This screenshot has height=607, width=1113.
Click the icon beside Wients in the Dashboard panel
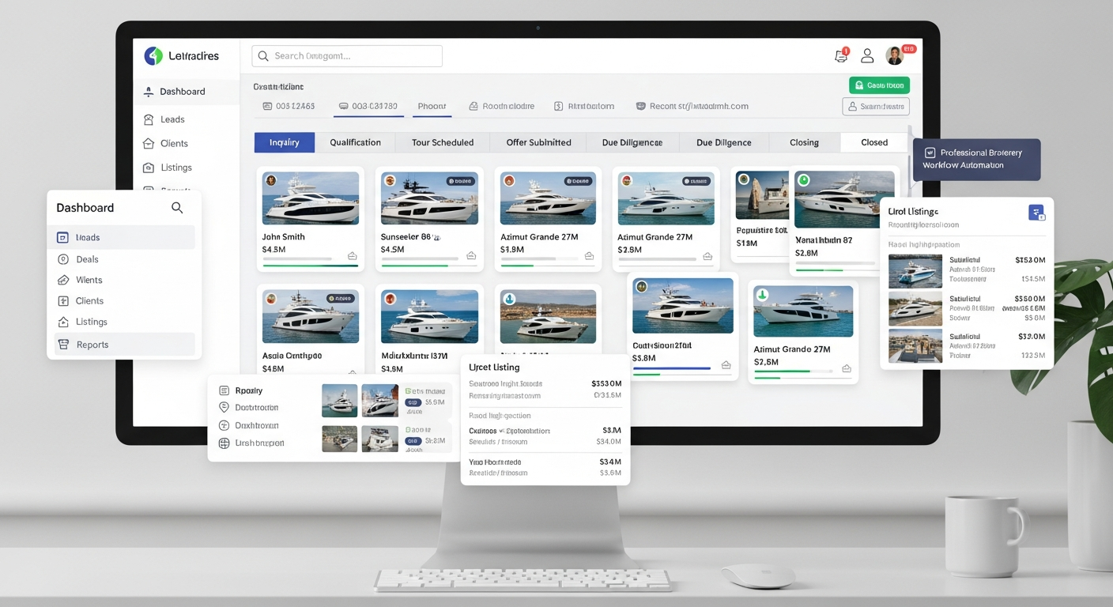[63, 280]
